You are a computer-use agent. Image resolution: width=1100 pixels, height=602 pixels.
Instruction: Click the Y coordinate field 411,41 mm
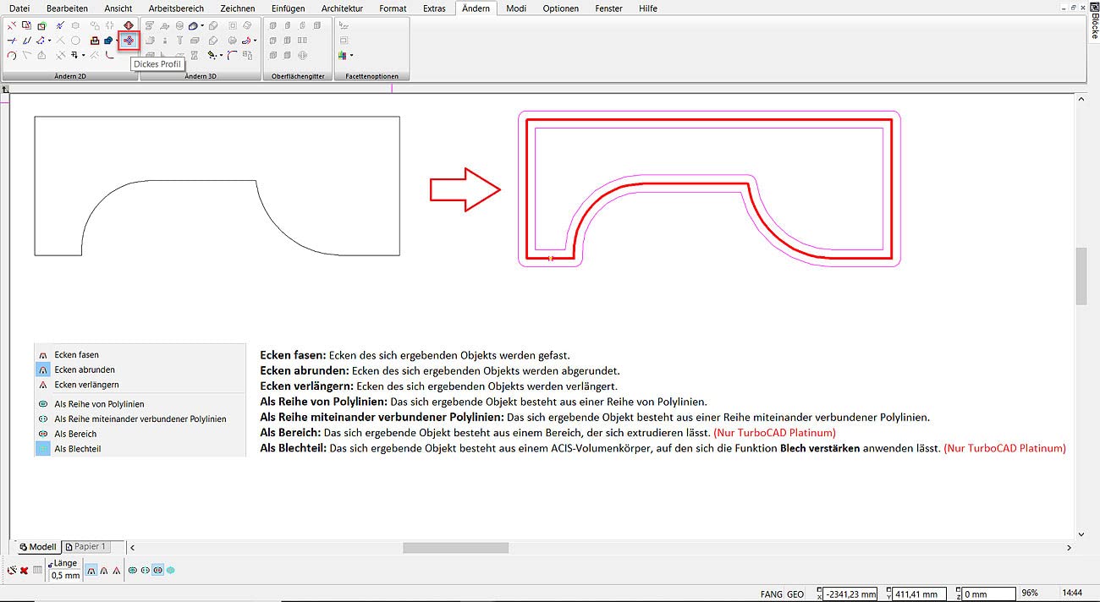click(920, 594)
